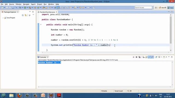
Task: Select the Console view tab
Action: (43, 57)
